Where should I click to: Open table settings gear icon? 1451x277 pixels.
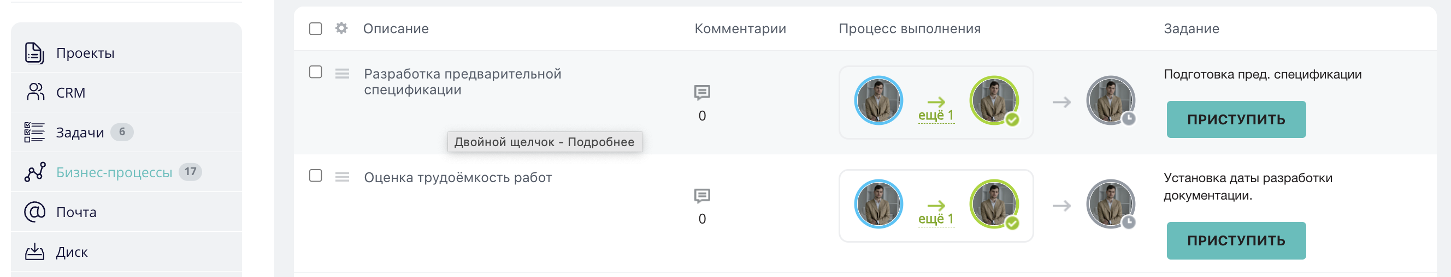pos(341,28)
